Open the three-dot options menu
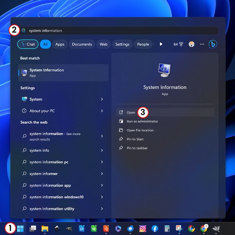The width and height of the screenshot is (235, 235). pyautogui.click(x=202, y=44)
